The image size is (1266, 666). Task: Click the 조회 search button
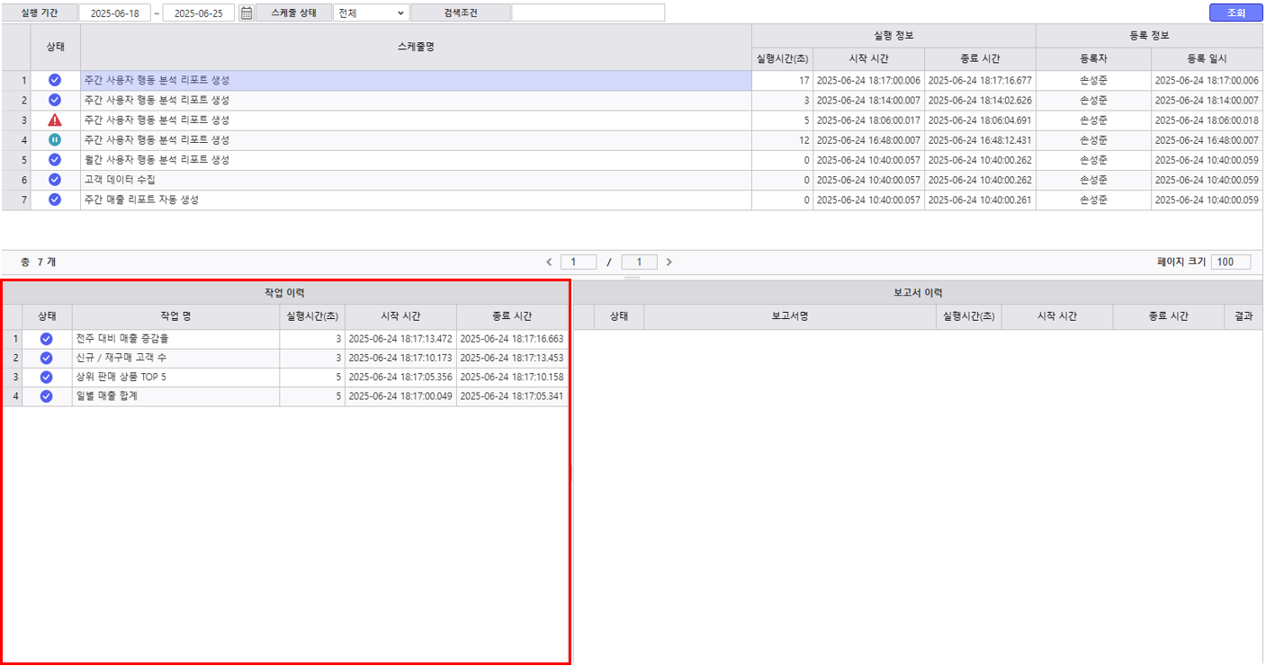[x=1235, y=13]
